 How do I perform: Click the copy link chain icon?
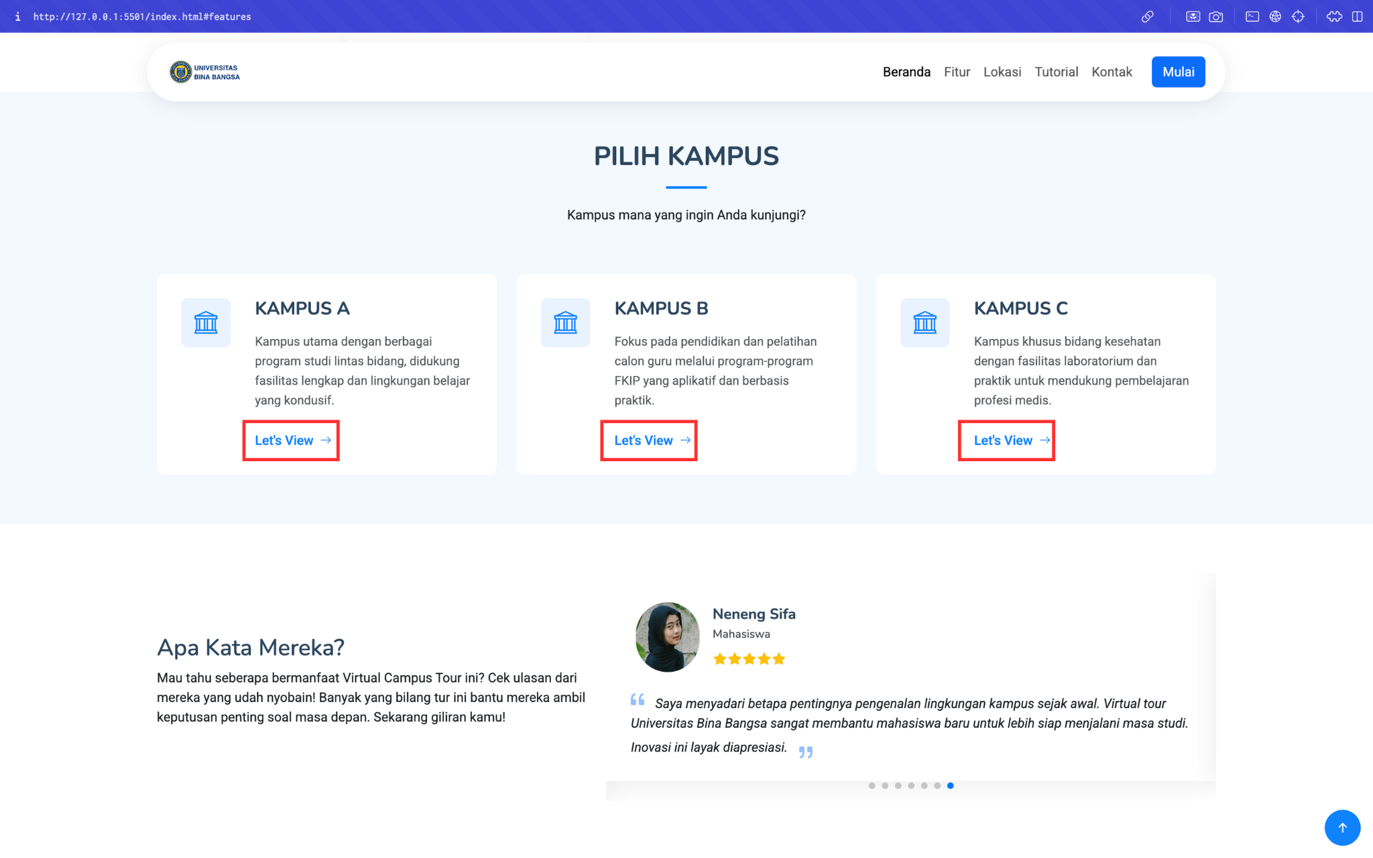(1147, 17)
